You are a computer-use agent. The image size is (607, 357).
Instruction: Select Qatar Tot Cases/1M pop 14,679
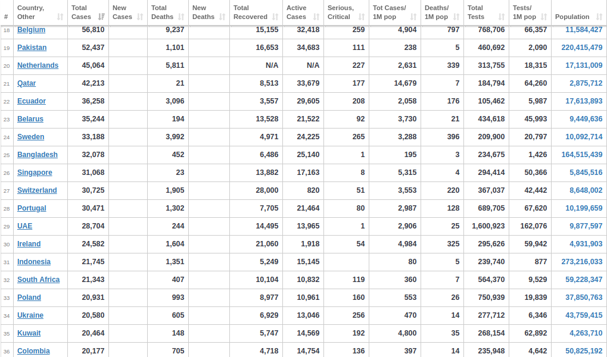[405, 83]
